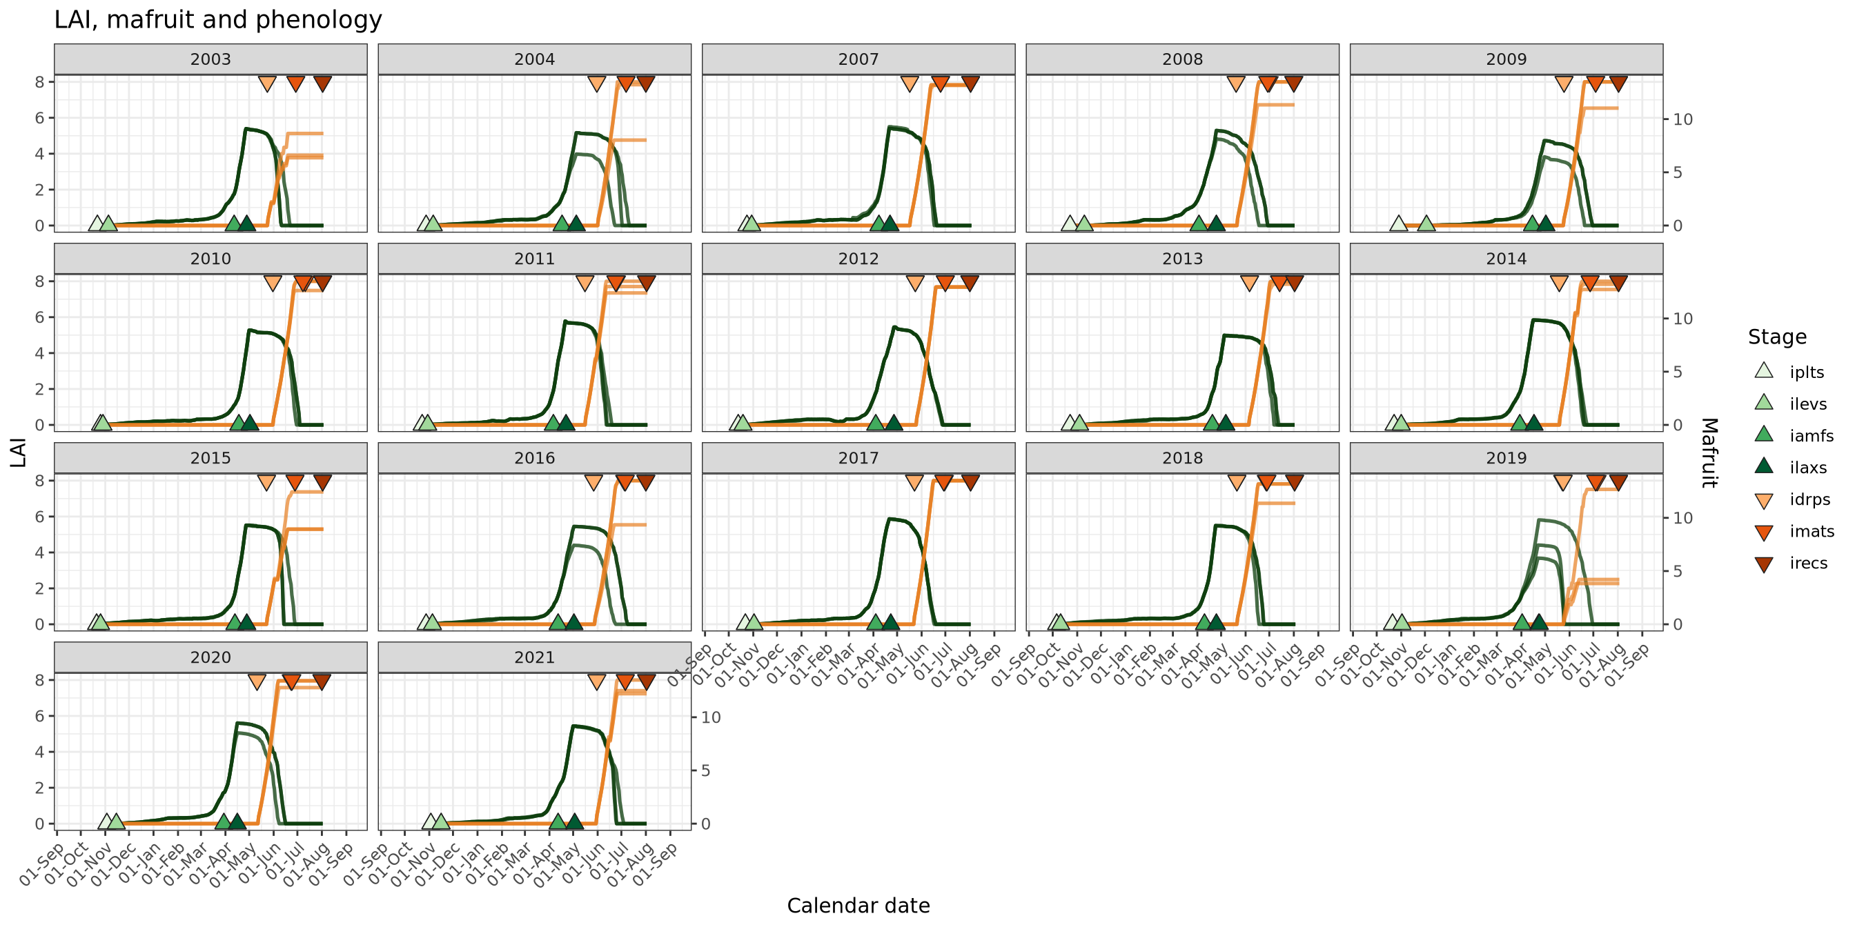Click the irecs marker in 2003 panel

click(x=322, y=83)
